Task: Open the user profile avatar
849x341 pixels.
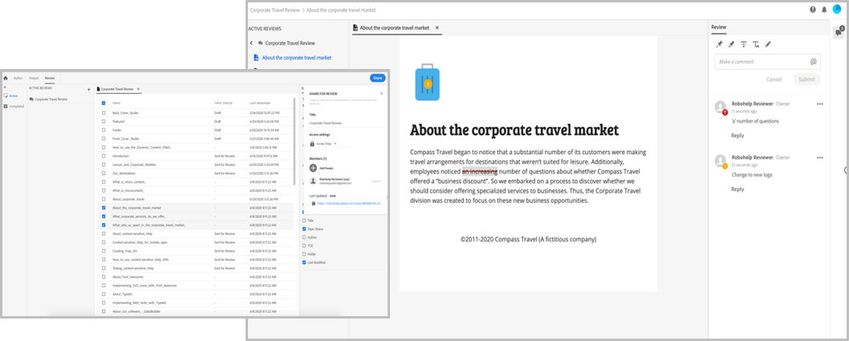Action: tap(837, 9)
